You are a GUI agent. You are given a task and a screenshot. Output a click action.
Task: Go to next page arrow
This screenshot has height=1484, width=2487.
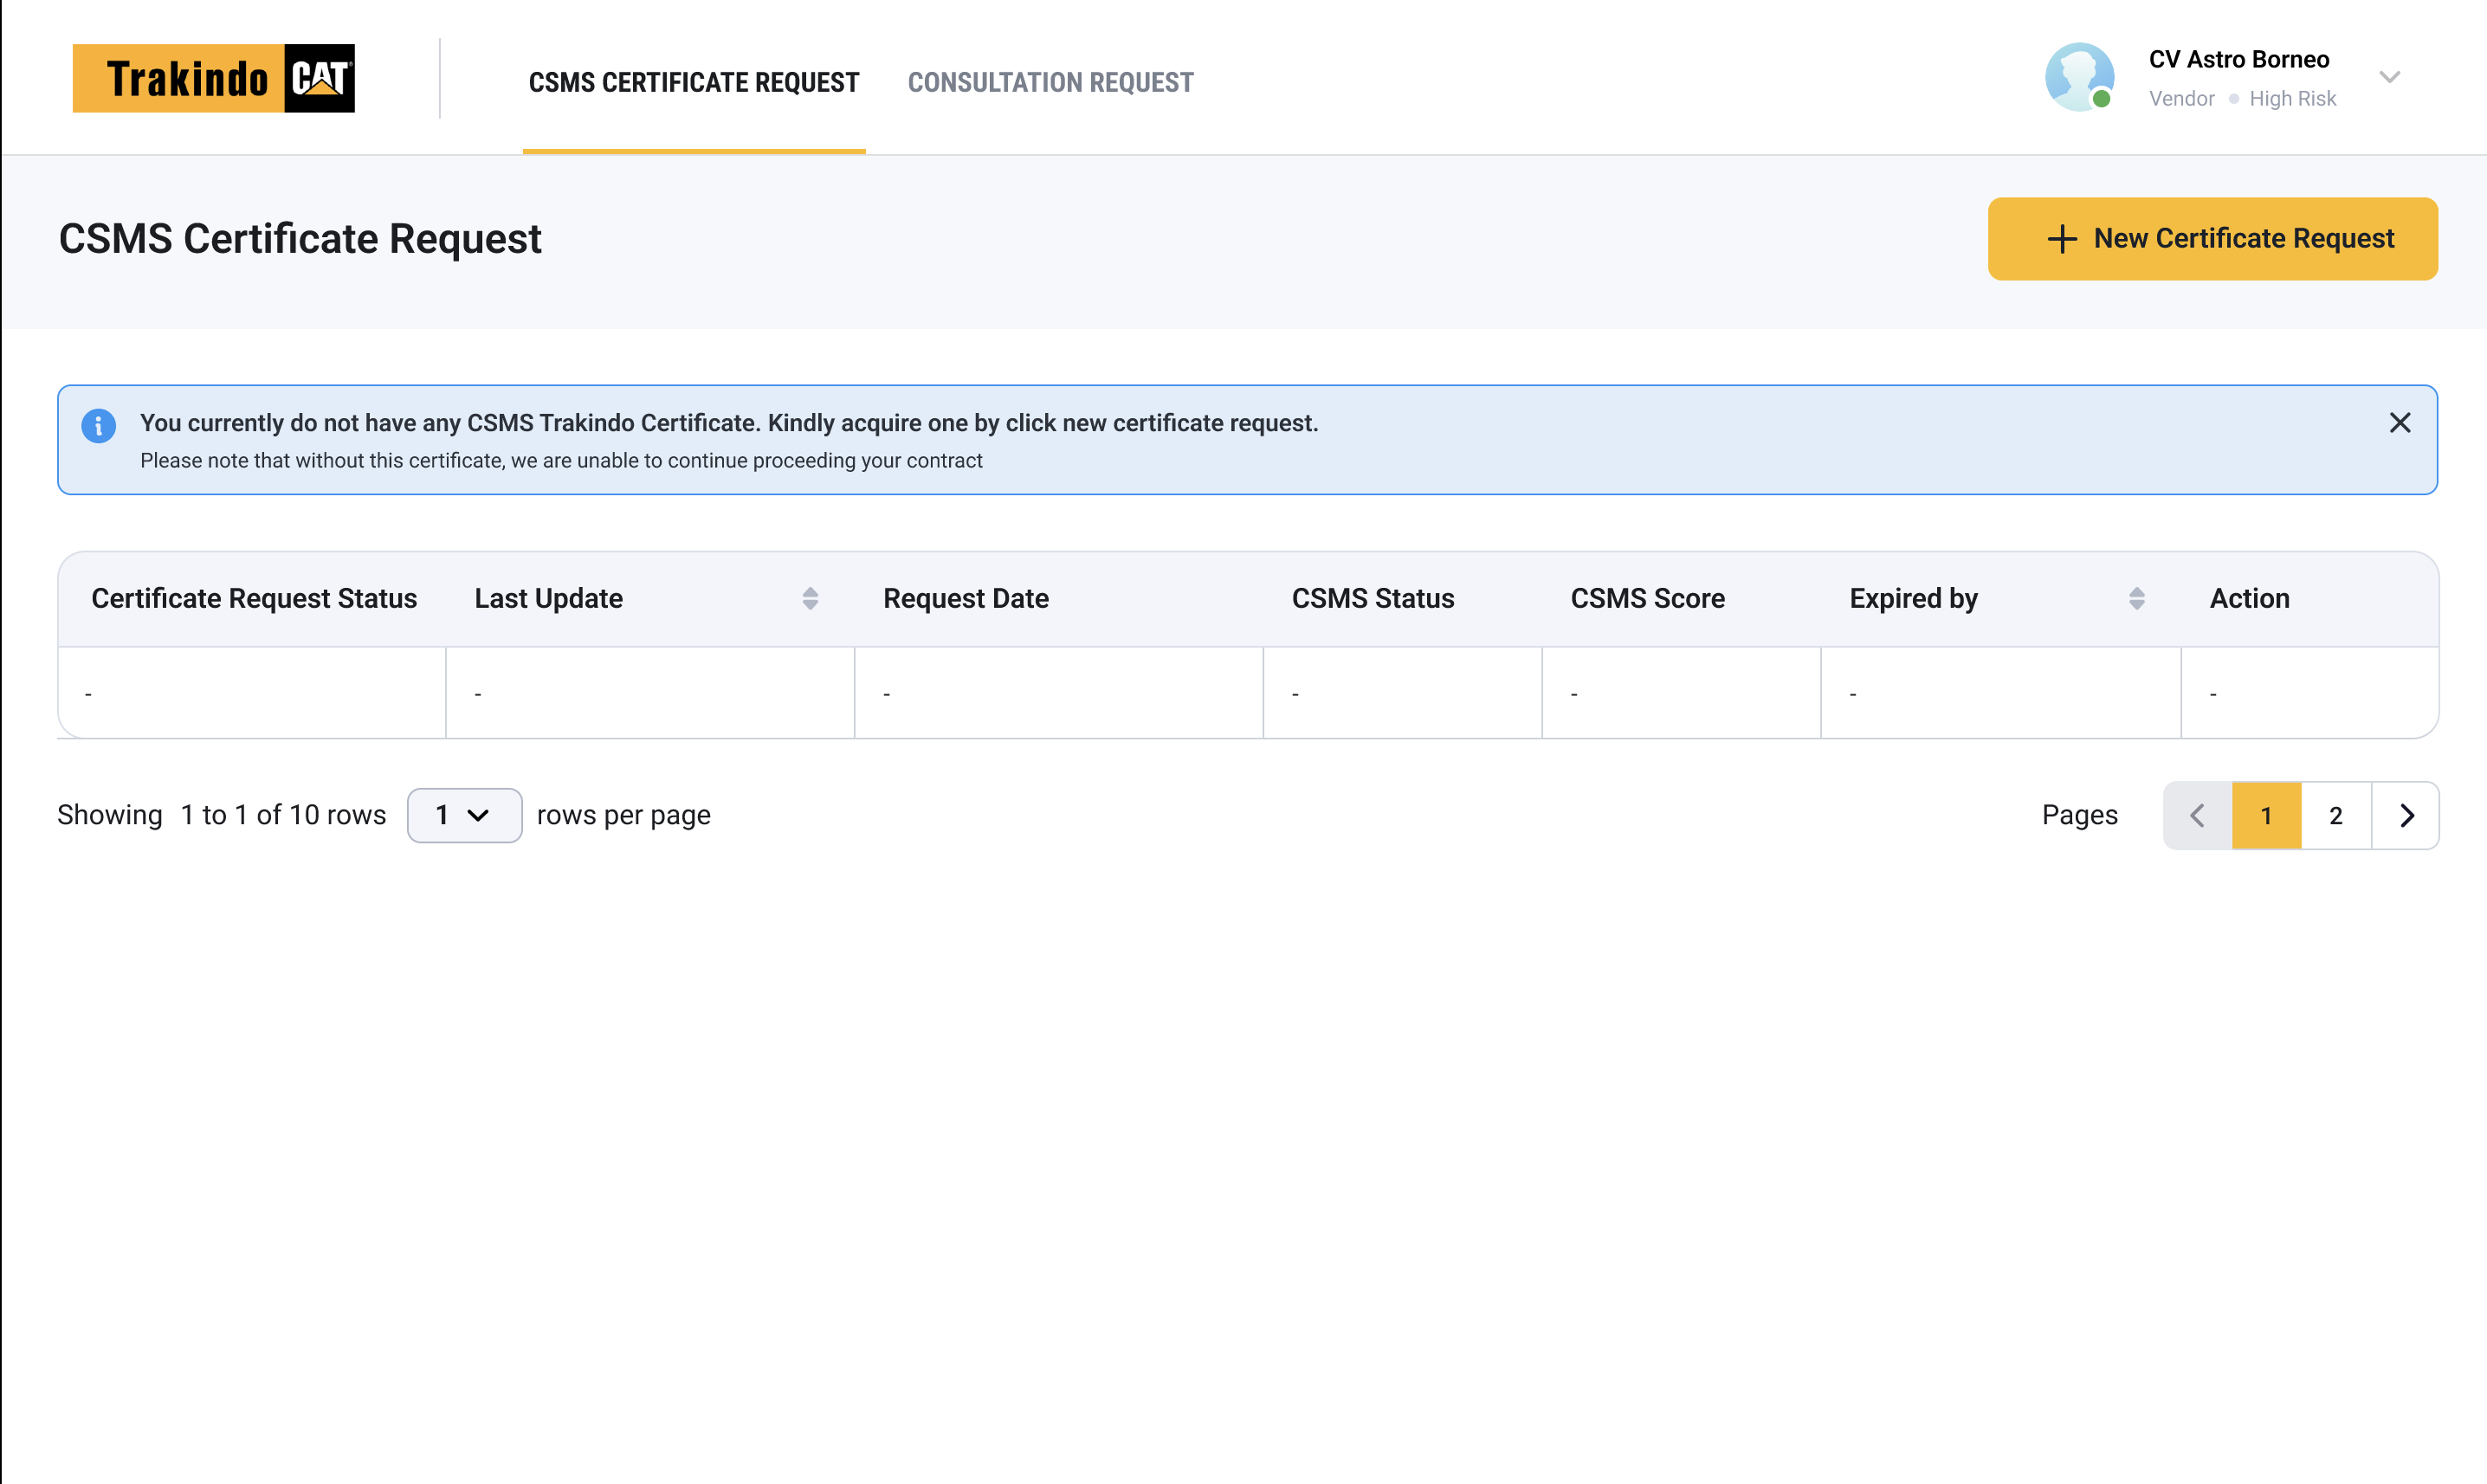tap(2406, 816)
